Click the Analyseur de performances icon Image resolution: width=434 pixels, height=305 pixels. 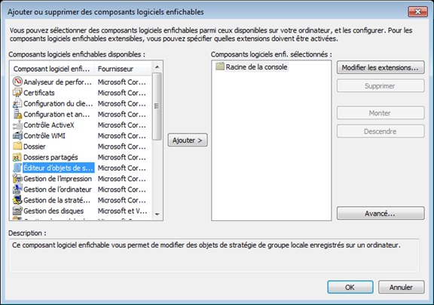17,82
